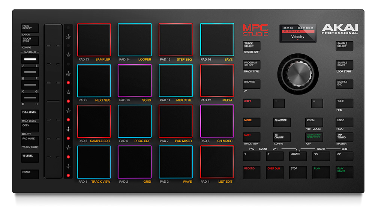The image size is (375, 209).
Task: Jump to start with << button
Action: 321,156
